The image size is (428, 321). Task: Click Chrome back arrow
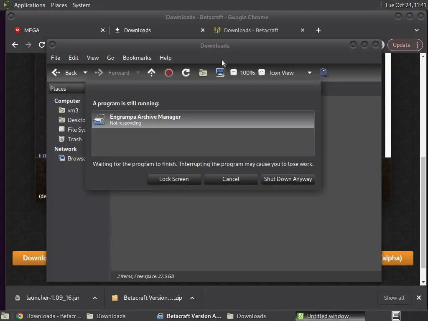tap(15, 45)
